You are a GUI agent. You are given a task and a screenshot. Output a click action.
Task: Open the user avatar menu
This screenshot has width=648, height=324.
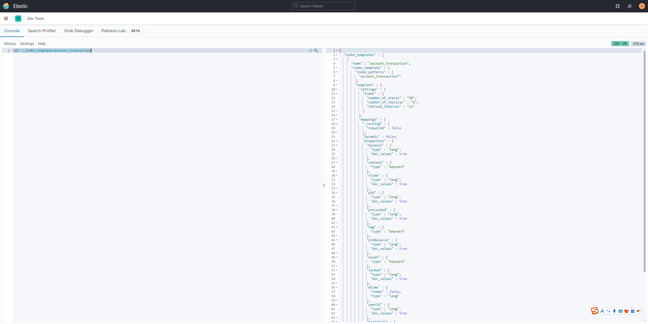click(642, 6)
